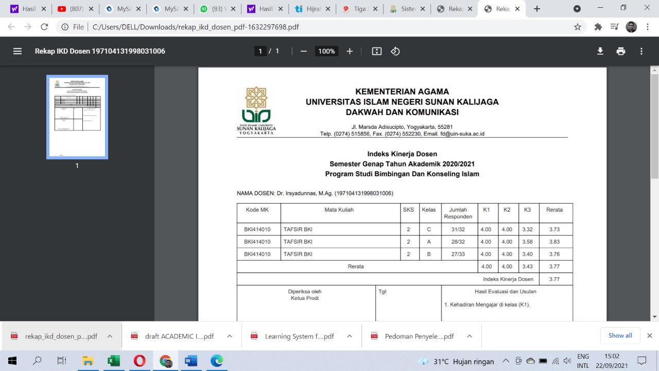
Task: Open the PDF viewer more actions menu
Action: (641, 51)
